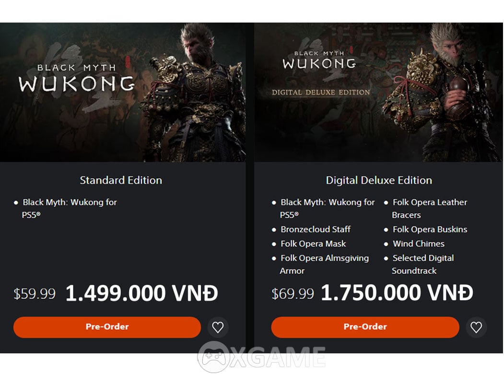
Task: Open the Digital Deluxe Edition cover artwork
Action: (x=378, y=92)
